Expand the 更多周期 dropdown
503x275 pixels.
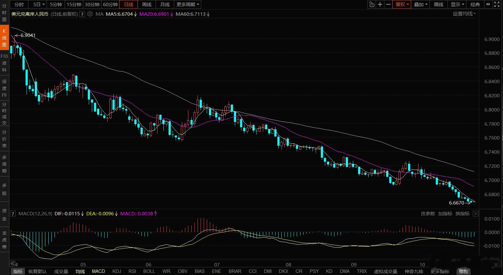(x=188, y=4)
